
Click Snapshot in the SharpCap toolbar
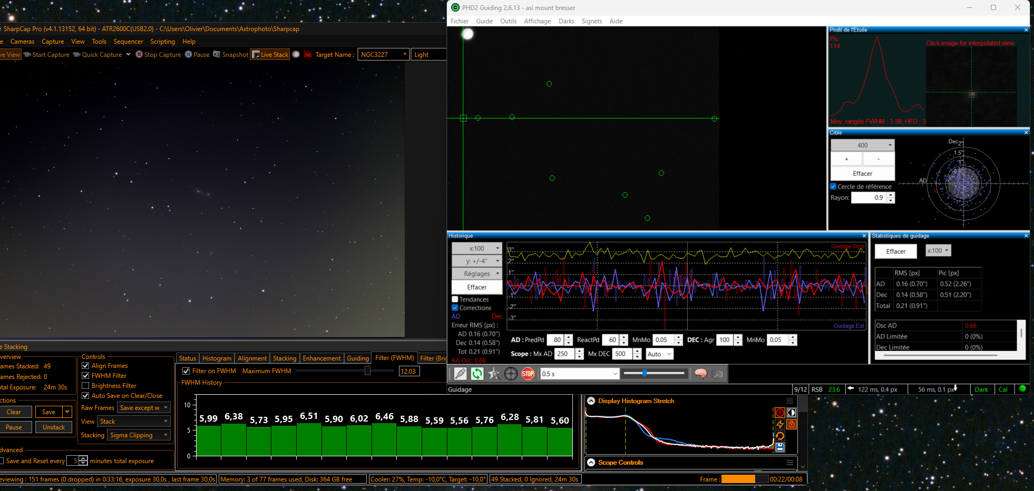230,54
